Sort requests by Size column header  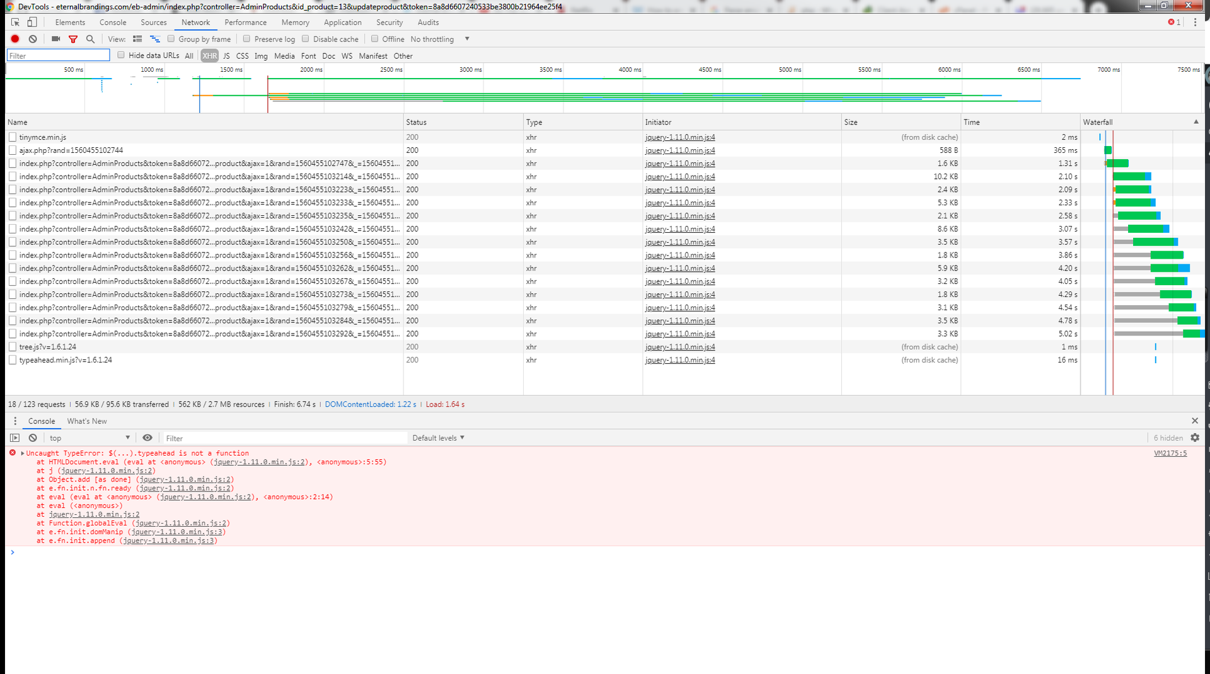tap(901, 122)
